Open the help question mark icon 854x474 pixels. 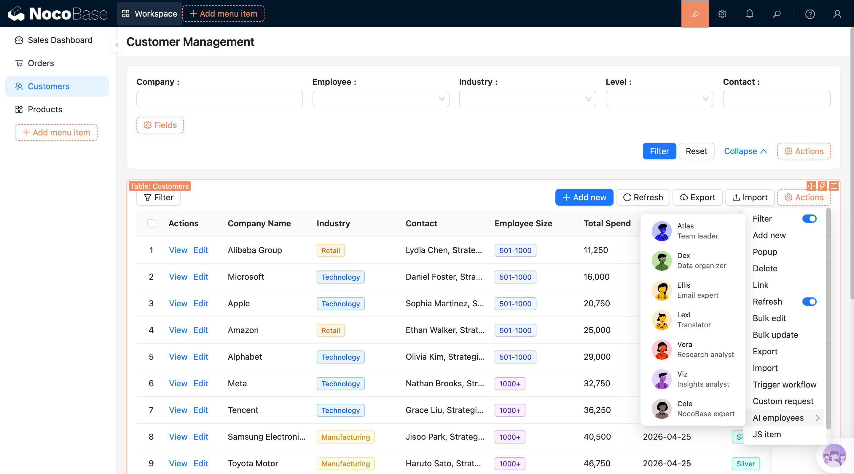coord(810,14)
